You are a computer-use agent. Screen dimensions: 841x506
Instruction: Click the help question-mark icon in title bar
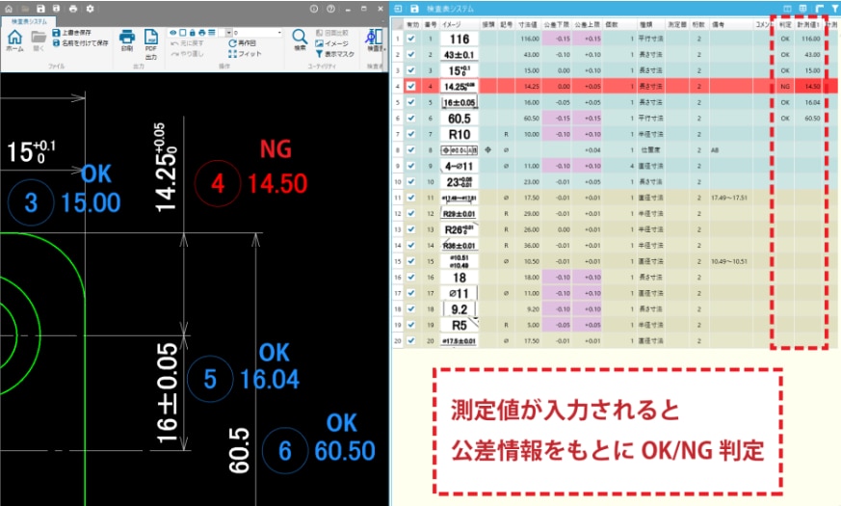pos(331,9)
